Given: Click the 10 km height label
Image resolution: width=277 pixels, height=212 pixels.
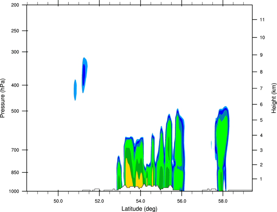Looking at the screenshot, I should coord(262,38).
